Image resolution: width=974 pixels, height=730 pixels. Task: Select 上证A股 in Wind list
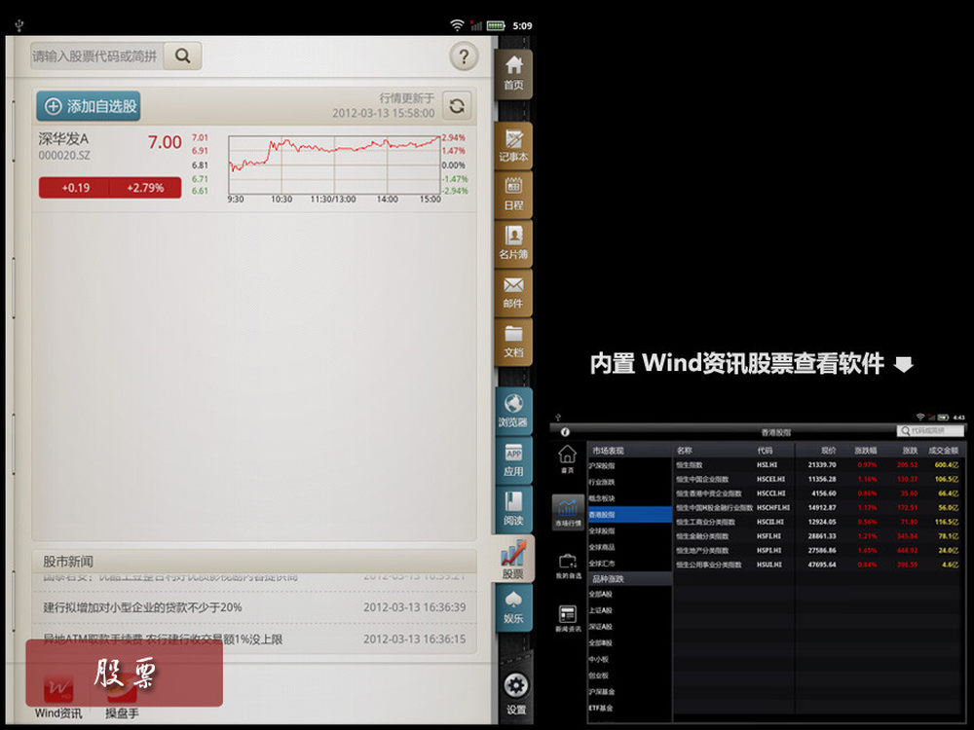tap(600, 610)
